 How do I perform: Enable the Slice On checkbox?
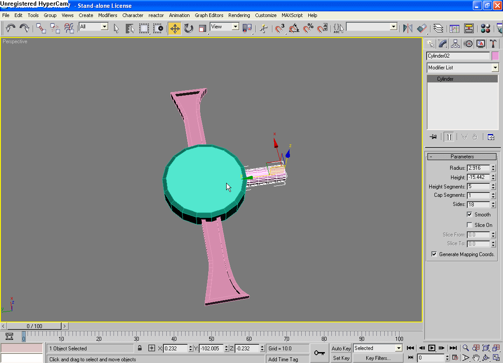(470, 225)
